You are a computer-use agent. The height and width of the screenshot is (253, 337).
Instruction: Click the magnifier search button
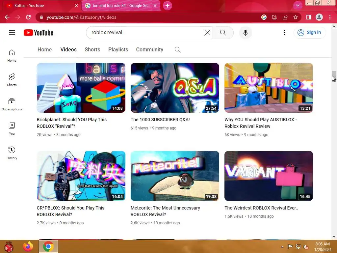pyautogui.click(x=223, y=33)
